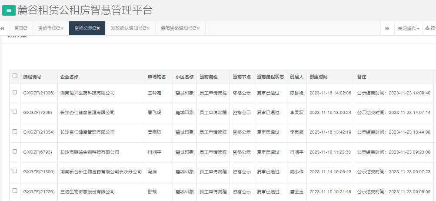The width and height of the screenshot is (436, 201).
Task: Open the 关闭操作 dropdown menu
Action: point(408,28)
